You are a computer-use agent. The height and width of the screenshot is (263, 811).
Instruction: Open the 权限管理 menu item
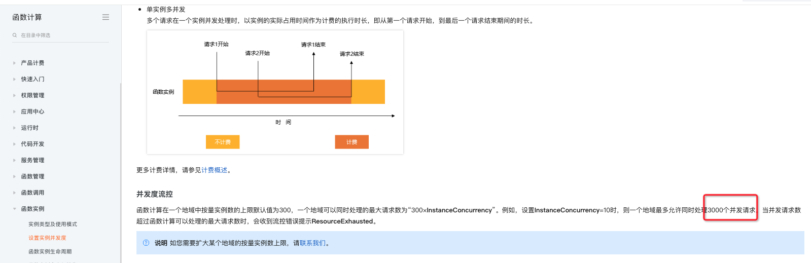(x=32, y=95)
